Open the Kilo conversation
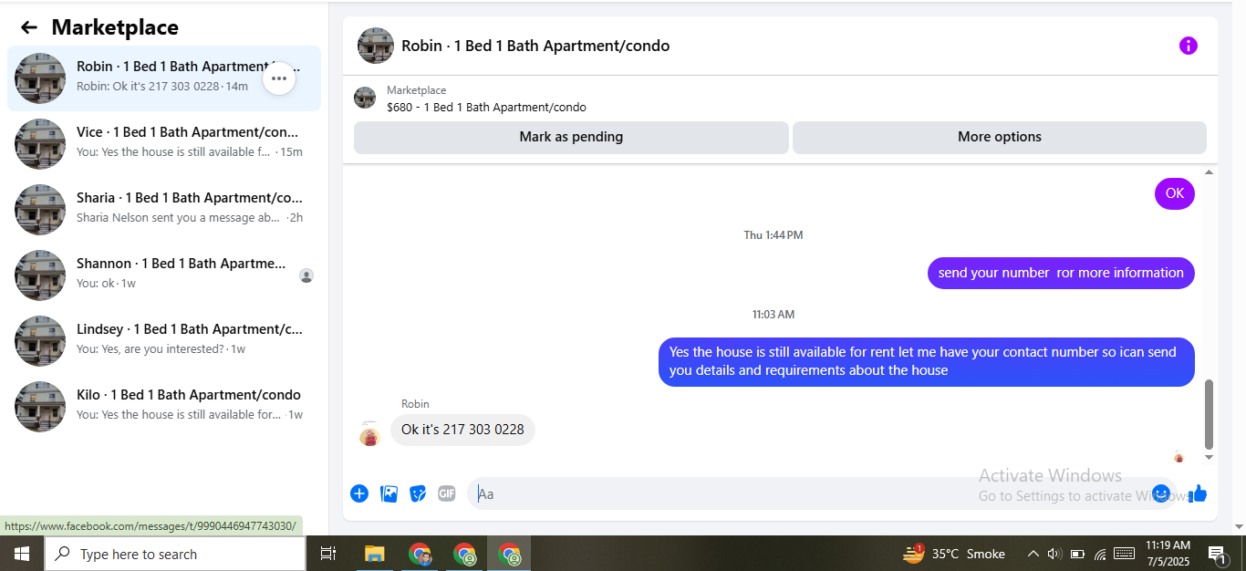The image size is (1246, 571). coord(164,407)
